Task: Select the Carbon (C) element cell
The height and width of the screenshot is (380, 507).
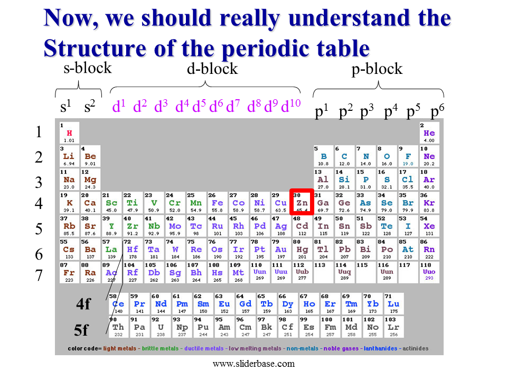Action: coord(344,157)
